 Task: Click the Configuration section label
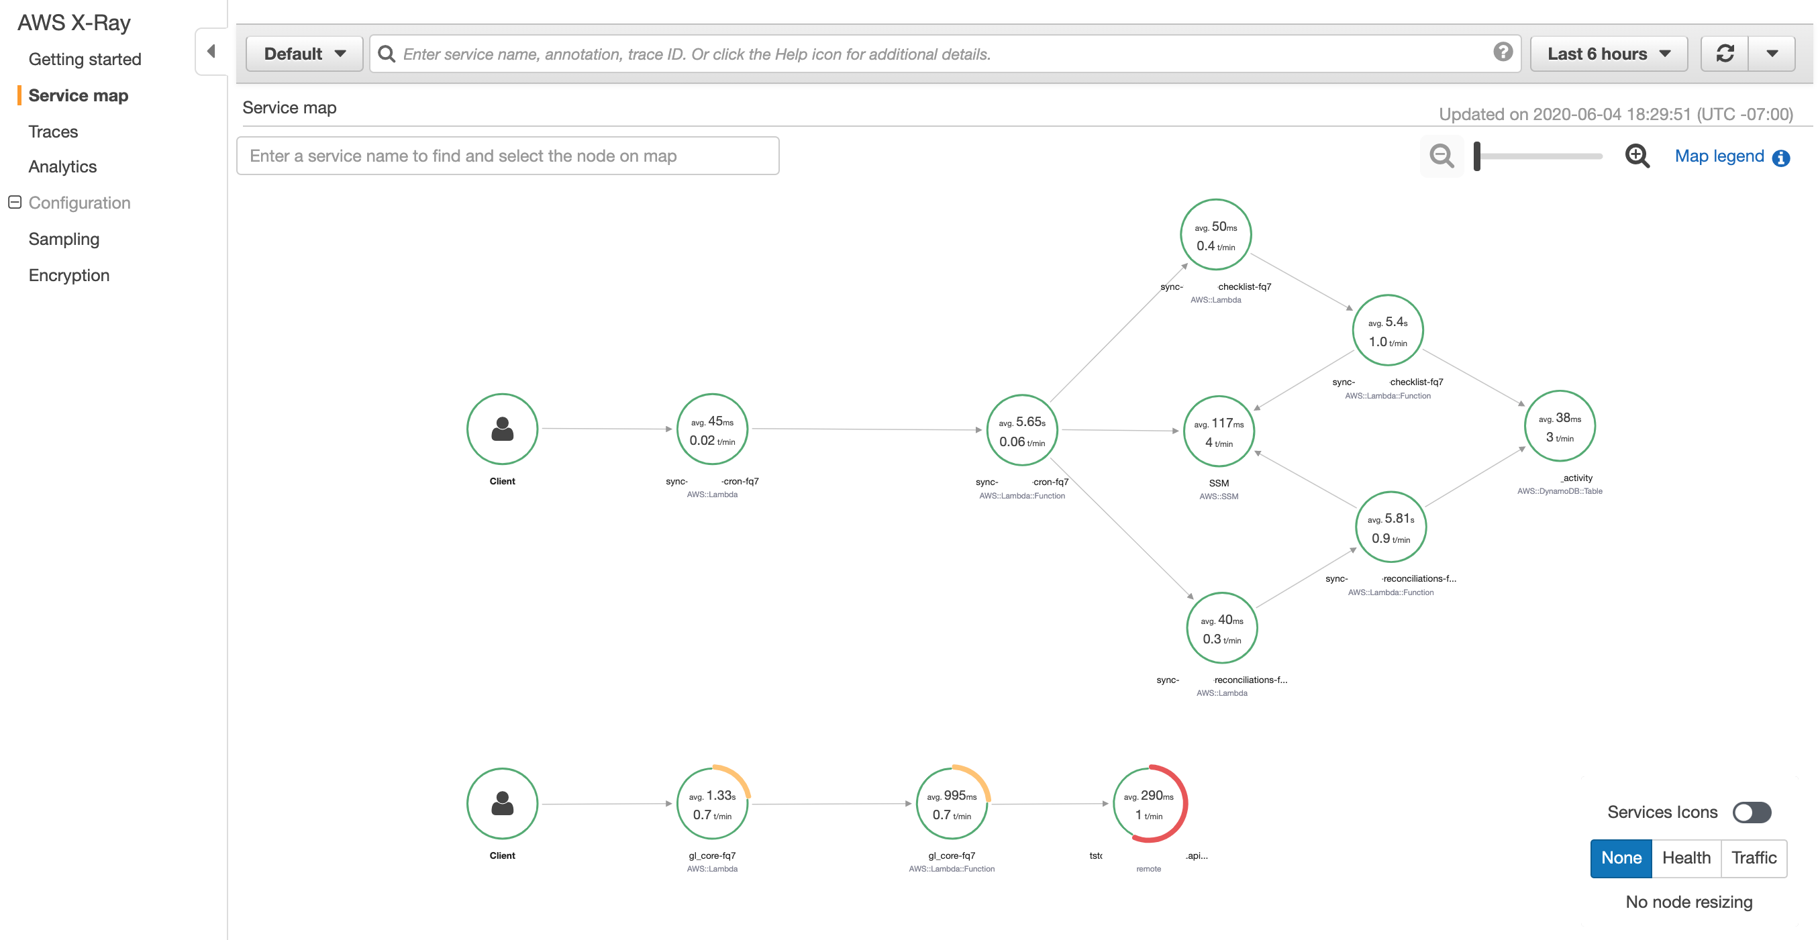pos(79,203)
